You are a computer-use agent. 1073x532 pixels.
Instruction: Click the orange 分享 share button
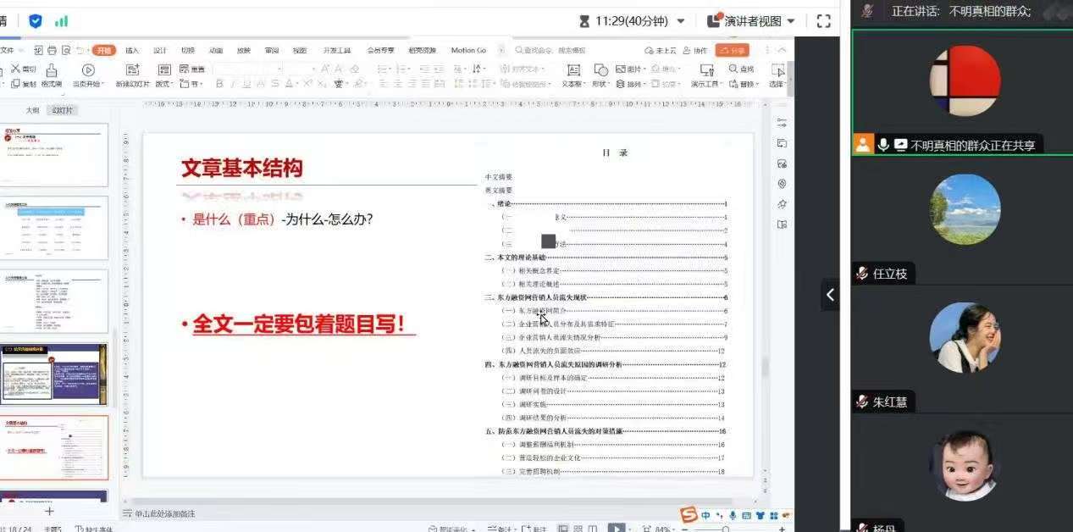pos(732,50)
